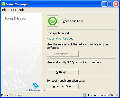Click the phone icon in status bar
The image size is (120, 98).
84,95
